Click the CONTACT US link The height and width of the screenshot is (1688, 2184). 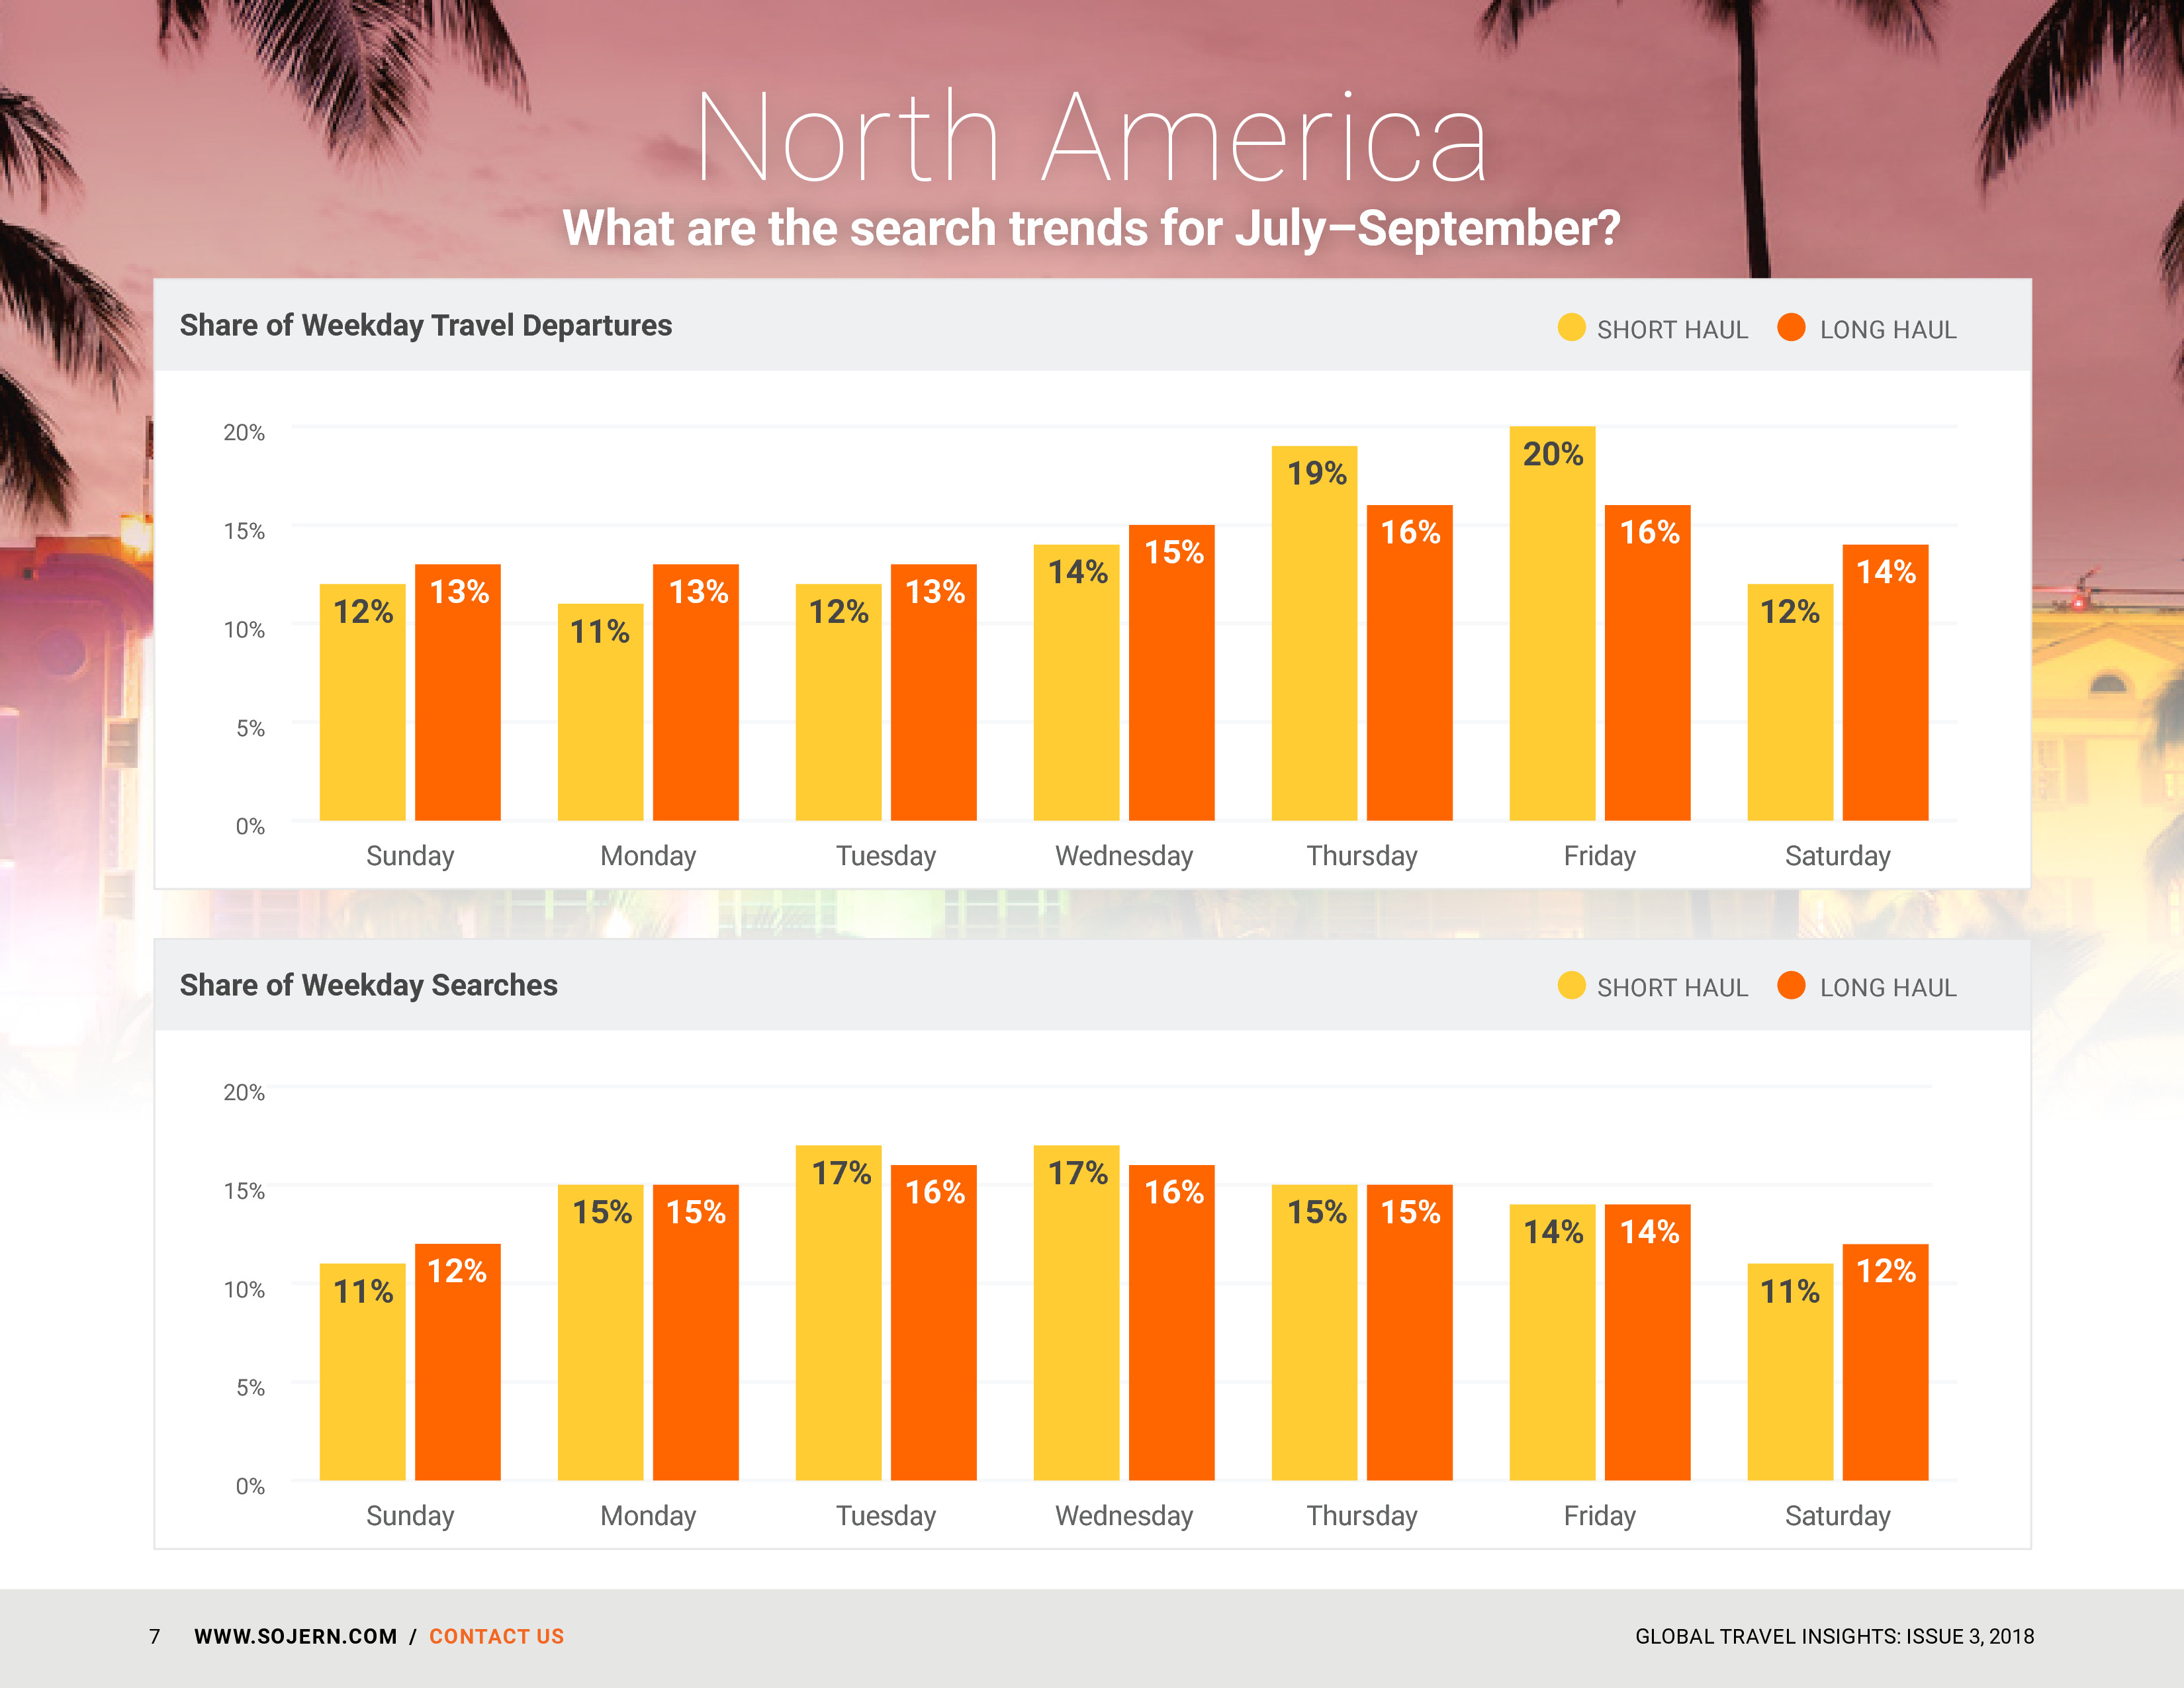click(496, 1636)
